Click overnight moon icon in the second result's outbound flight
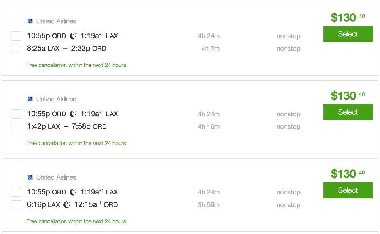Image resolution: width=380 pixels, height=234 pixels. click(73, 114)
